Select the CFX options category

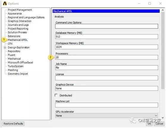[x=10, y=44]
